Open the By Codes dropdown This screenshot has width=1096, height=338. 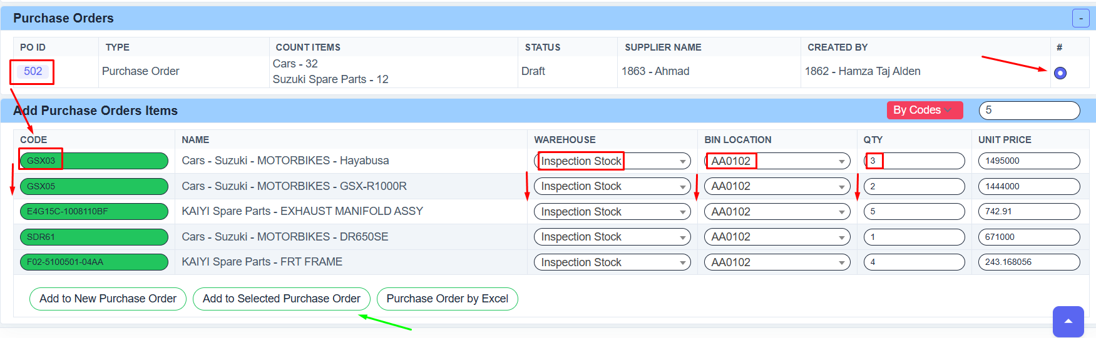point(924,110)
